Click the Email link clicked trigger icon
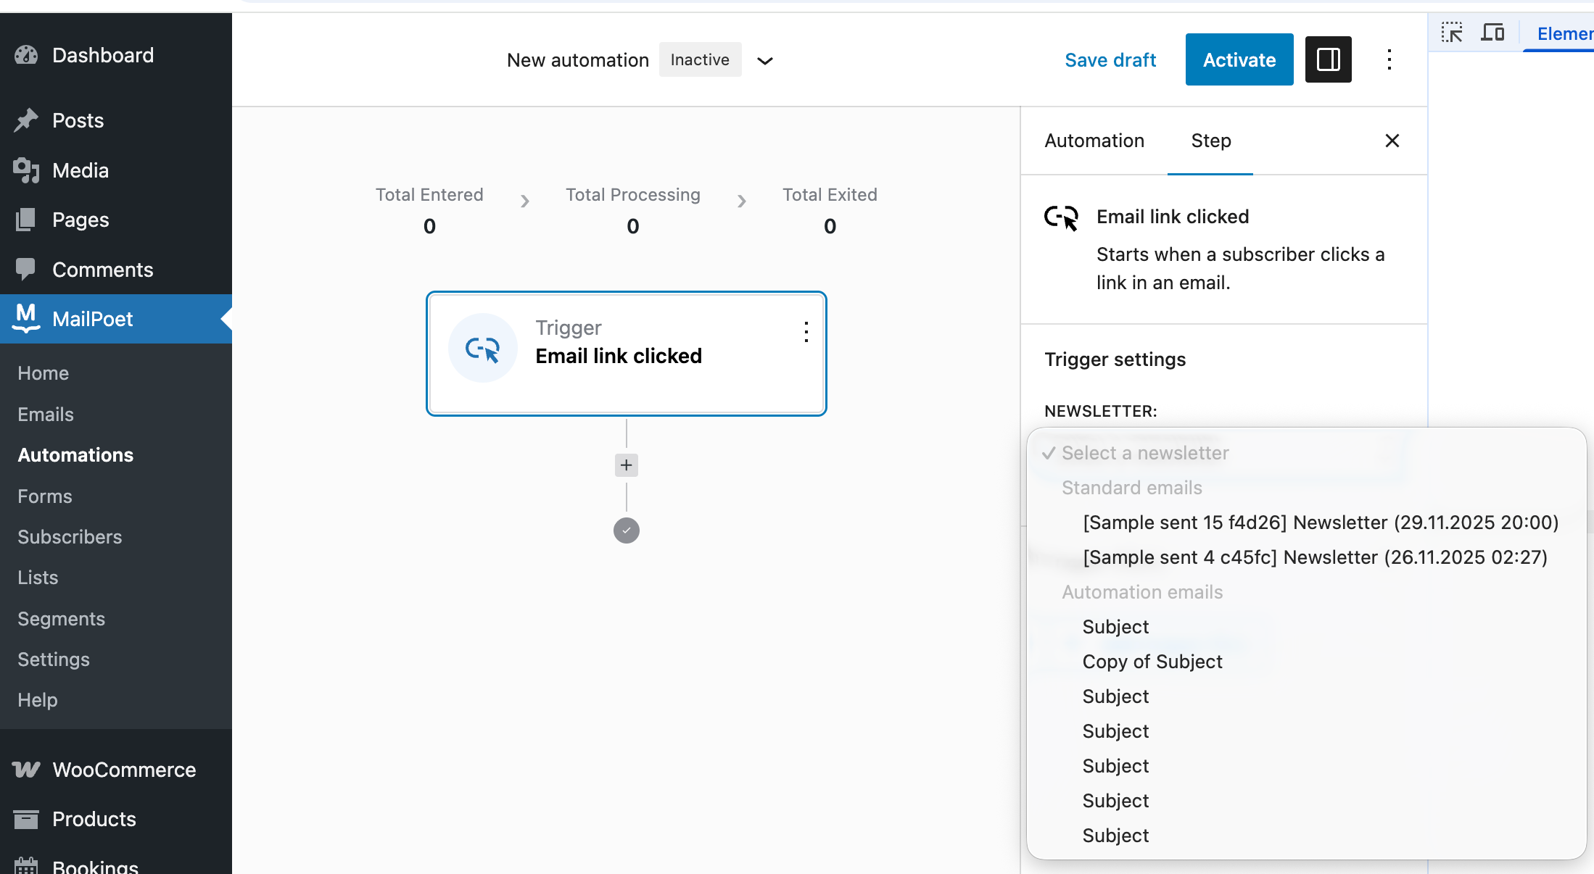Image resolution: width=1594 pixels, height=874 pixels. (x=483, y=349)
